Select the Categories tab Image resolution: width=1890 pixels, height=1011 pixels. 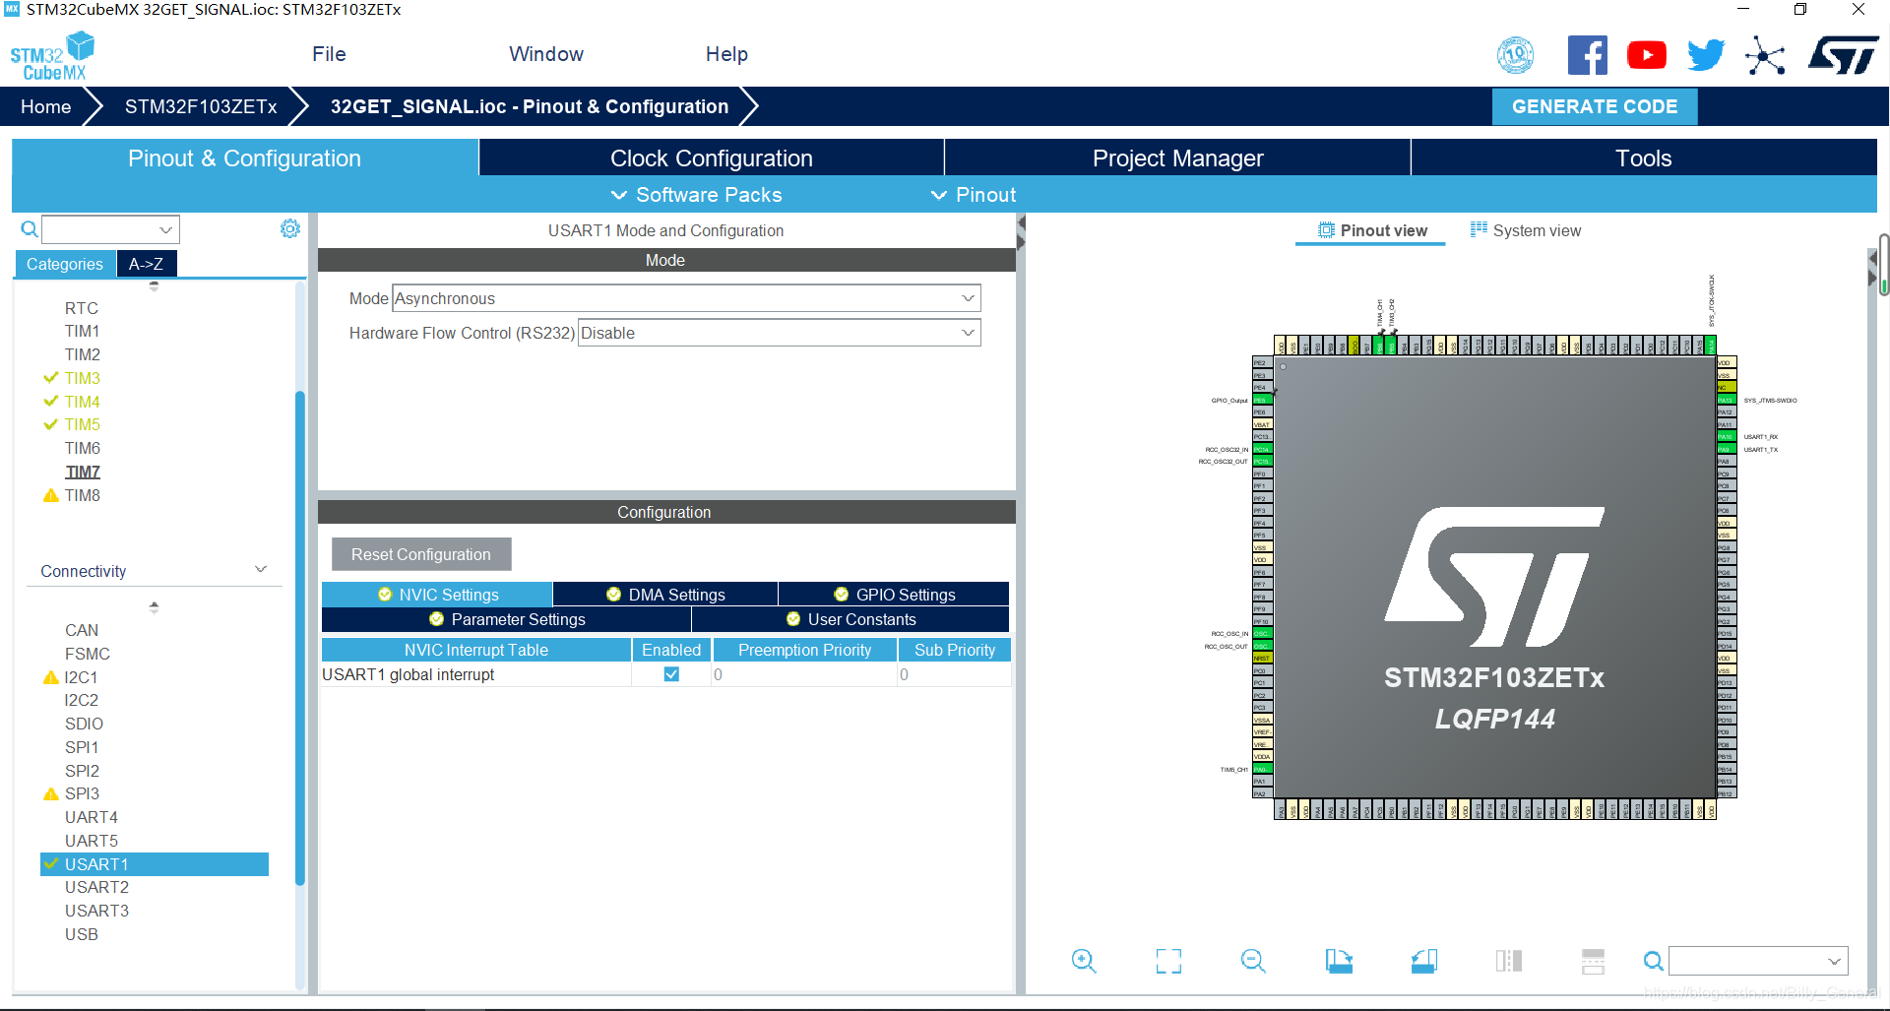(65, 264)
